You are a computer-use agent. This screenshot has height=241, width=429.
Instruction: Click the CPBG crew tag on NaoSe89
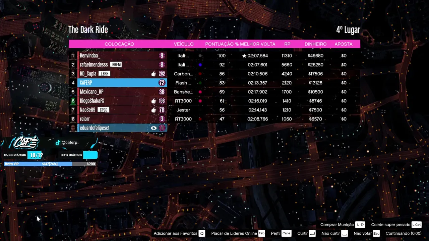[103, 110]
